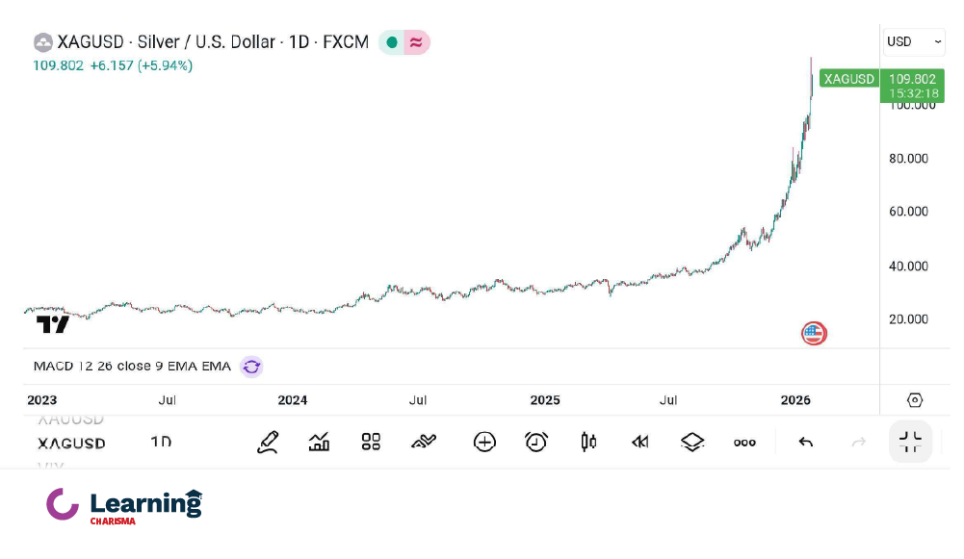Open the time axis settings hexagon
This screenshot has height=559, width=964.
[x=915, y=400]
